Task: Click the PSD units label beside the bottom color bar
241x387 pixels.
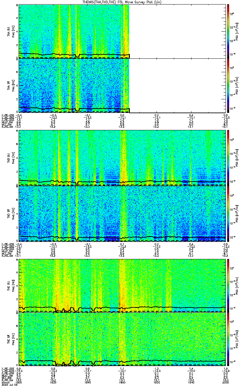Action: click(237, 339)
